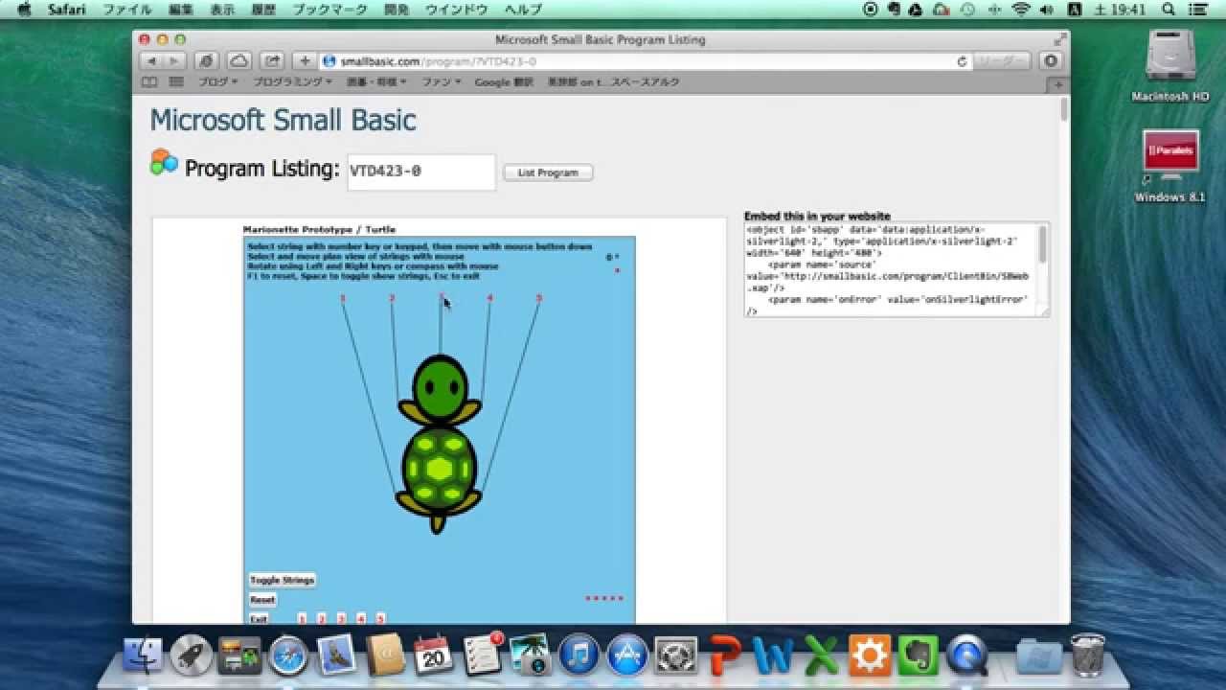Launch iPhoto from the Dock
Image resolution: width=1226 pixels, height=690 pixels.
[x=530, y=655]
